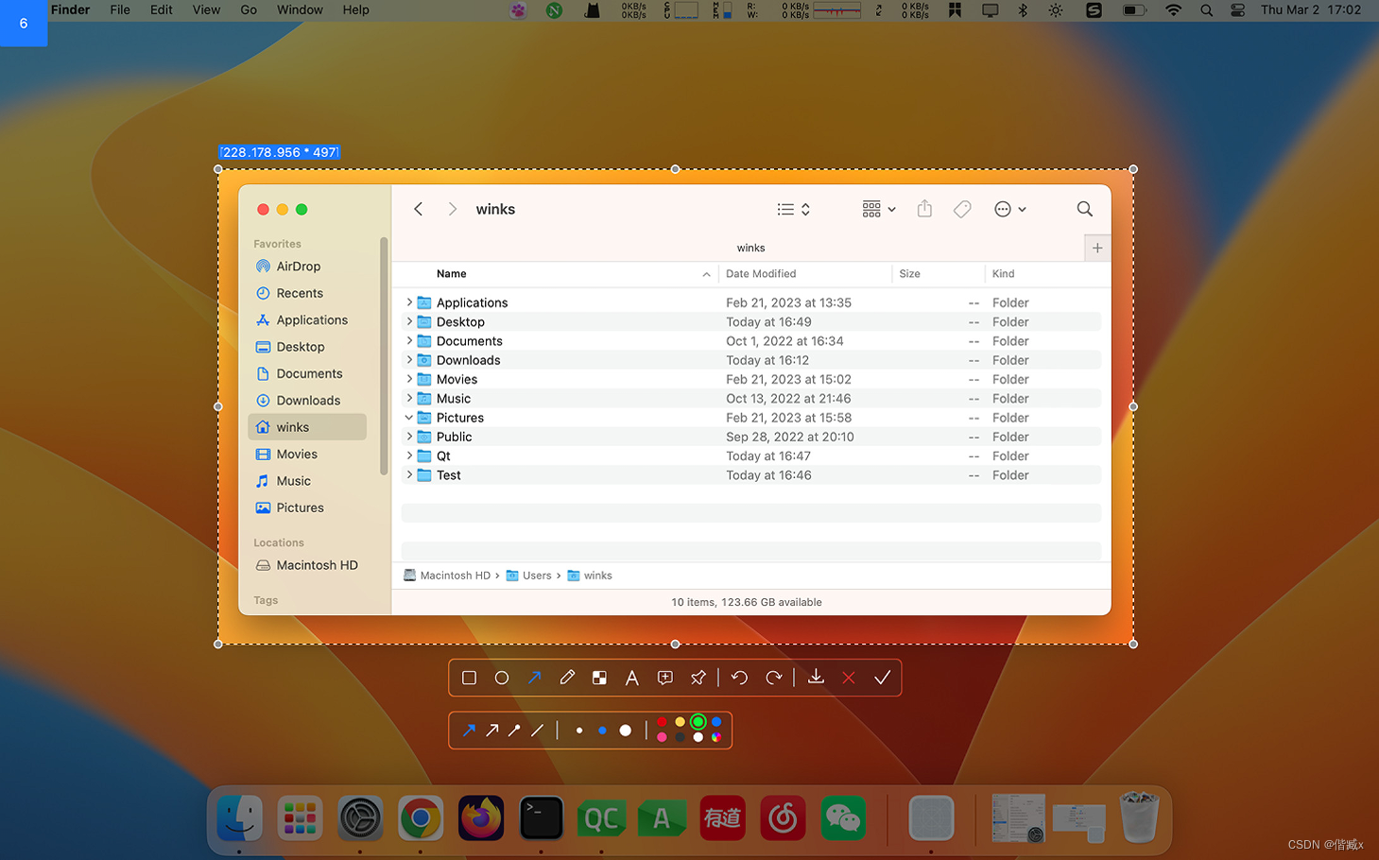Cancel capture with the red X

point(849,678)
